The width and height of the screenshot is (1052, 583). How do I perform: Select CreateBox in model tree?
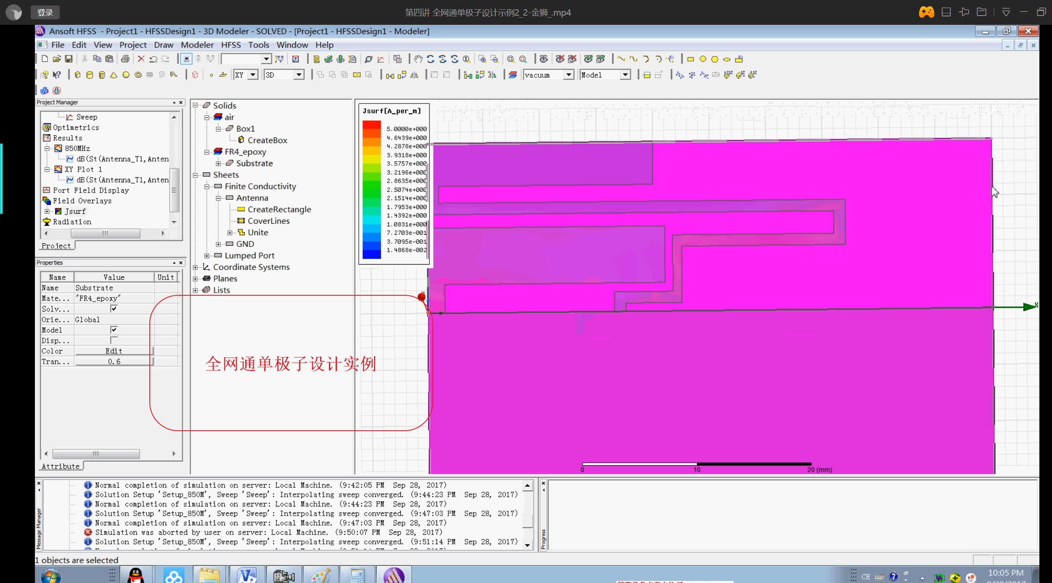(x=267, y=140)
